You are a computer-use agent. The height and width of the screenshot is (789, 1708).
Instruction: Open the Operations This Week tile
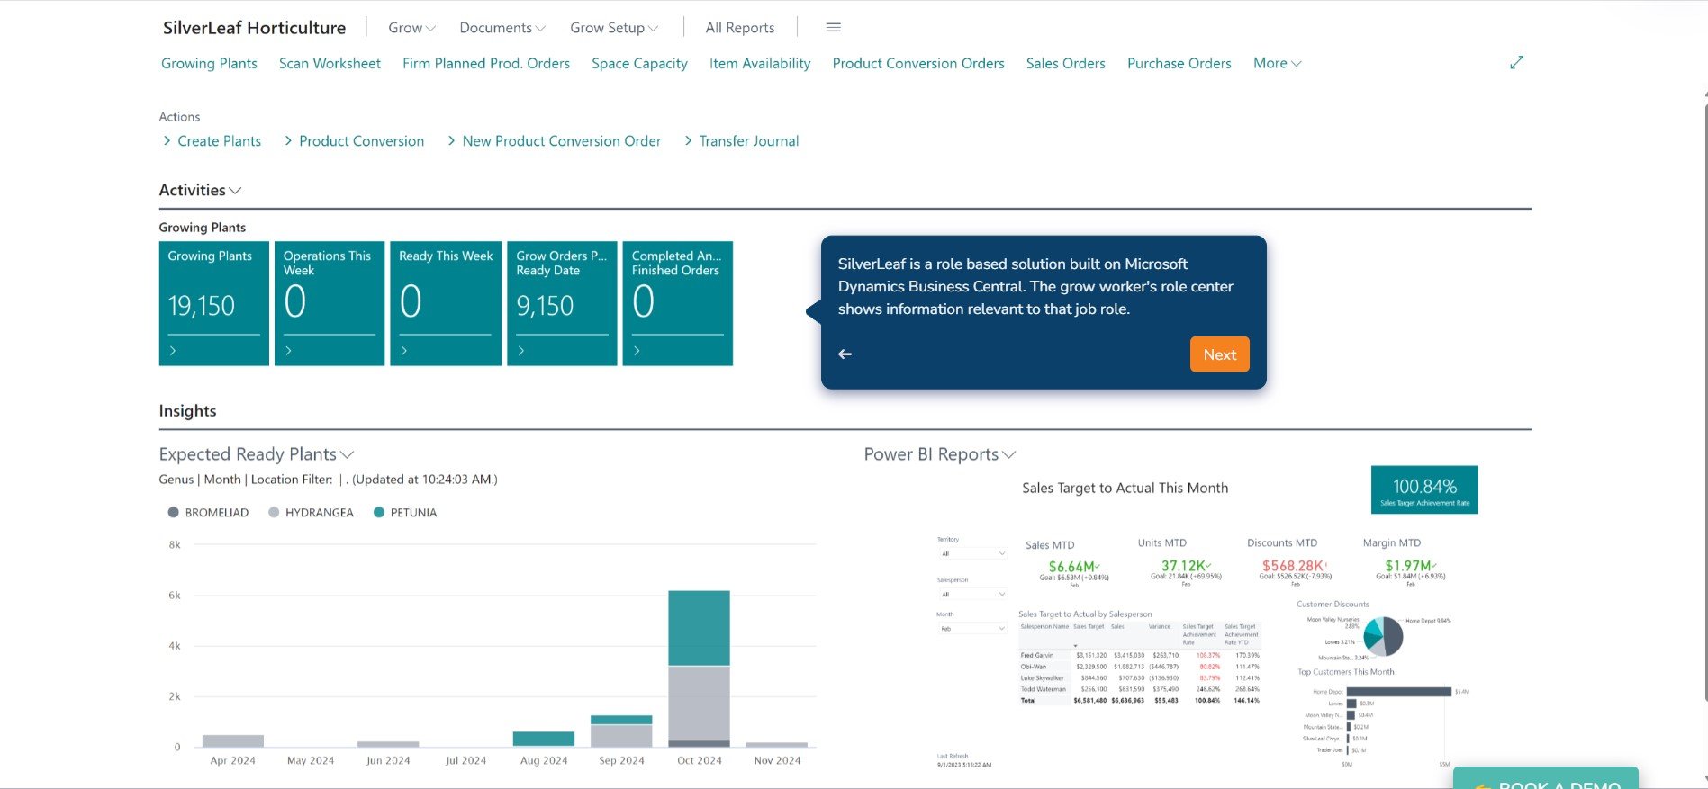[330, 303]
